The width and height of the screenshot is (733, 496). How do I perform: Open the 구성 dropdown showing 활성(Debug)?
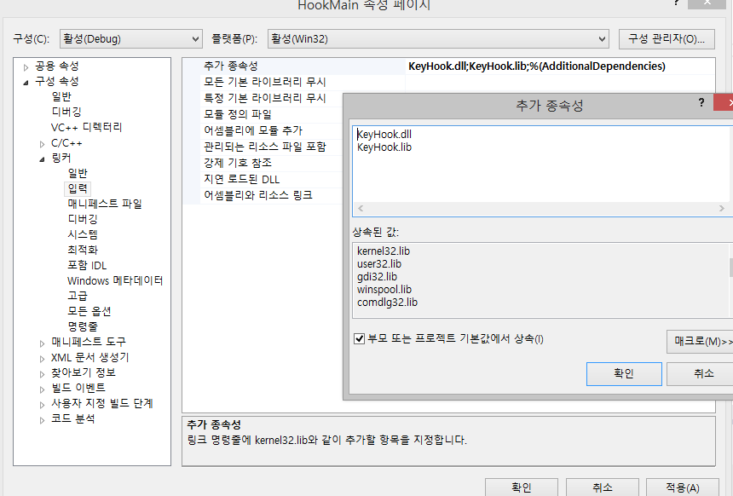130,38
